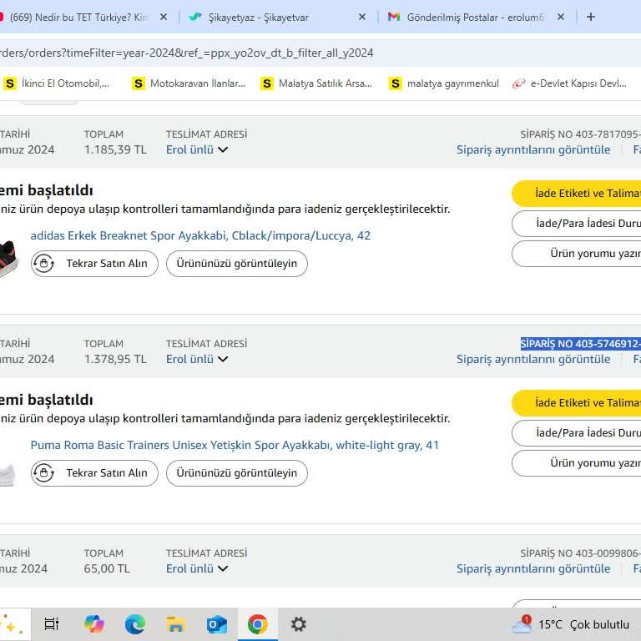The height and width of the screenshot is (641, 641).
Task: Click the Chrome icon in taskbar
Action: pyautogui.click(x=258, y=624)
